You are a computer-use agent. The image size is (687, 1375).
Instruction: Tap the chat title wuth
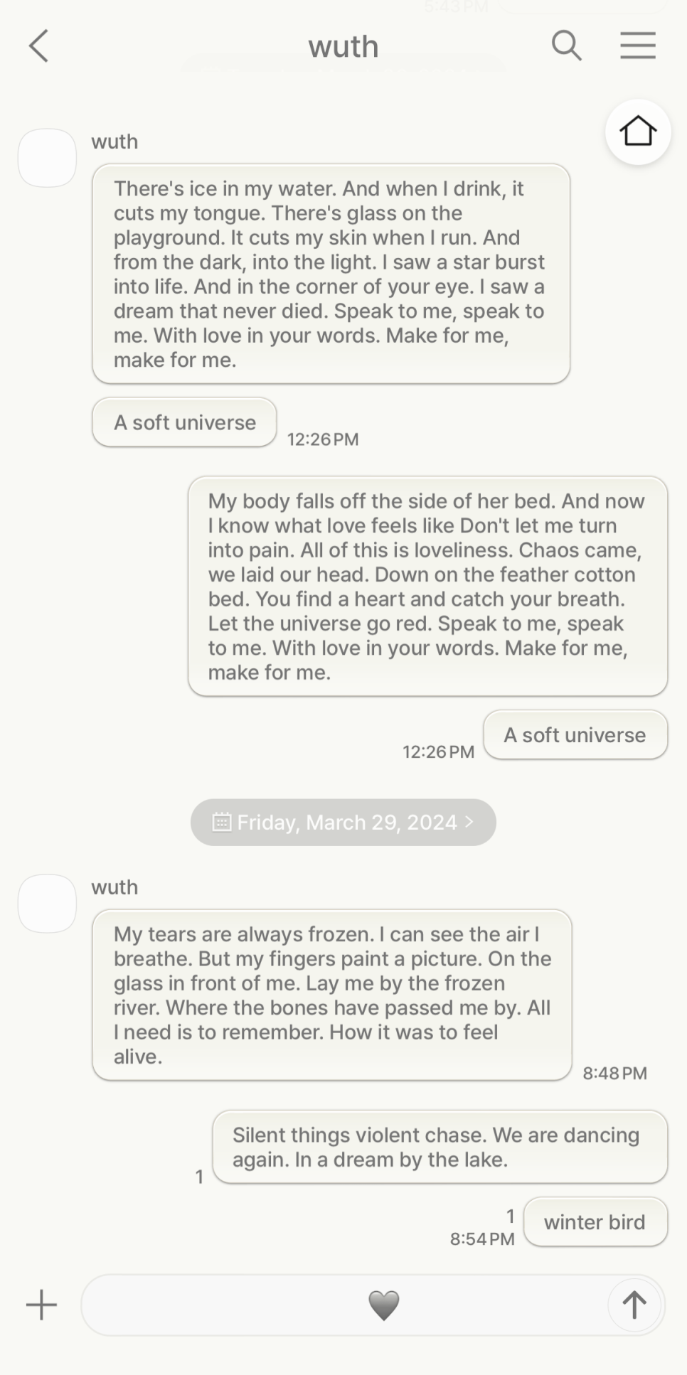[x=343, y=47]
